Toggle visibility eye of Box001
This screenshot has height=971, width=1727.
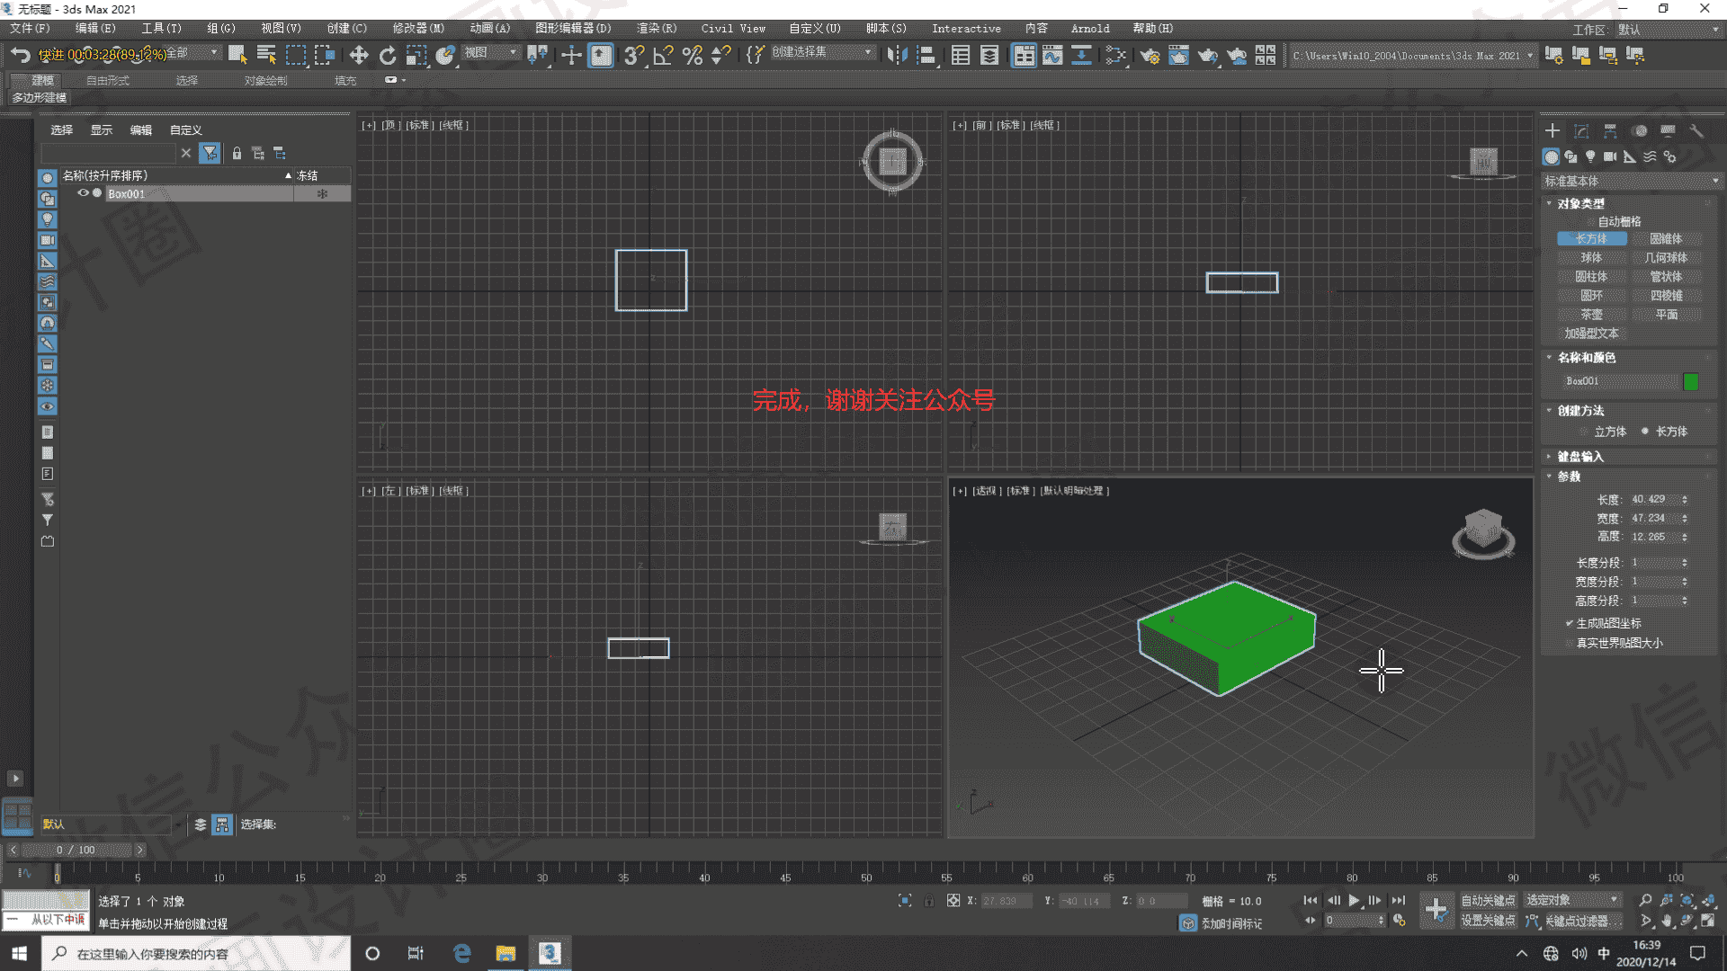coord(83,193)
